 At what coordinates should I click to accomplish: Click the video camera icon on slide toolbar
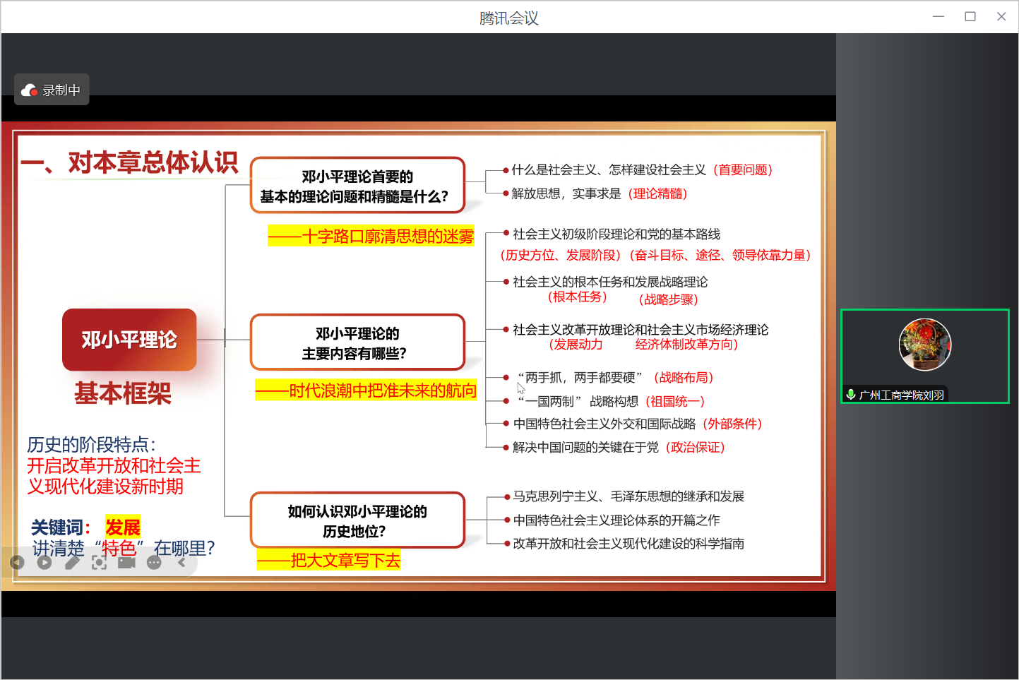tap(126, 563)
